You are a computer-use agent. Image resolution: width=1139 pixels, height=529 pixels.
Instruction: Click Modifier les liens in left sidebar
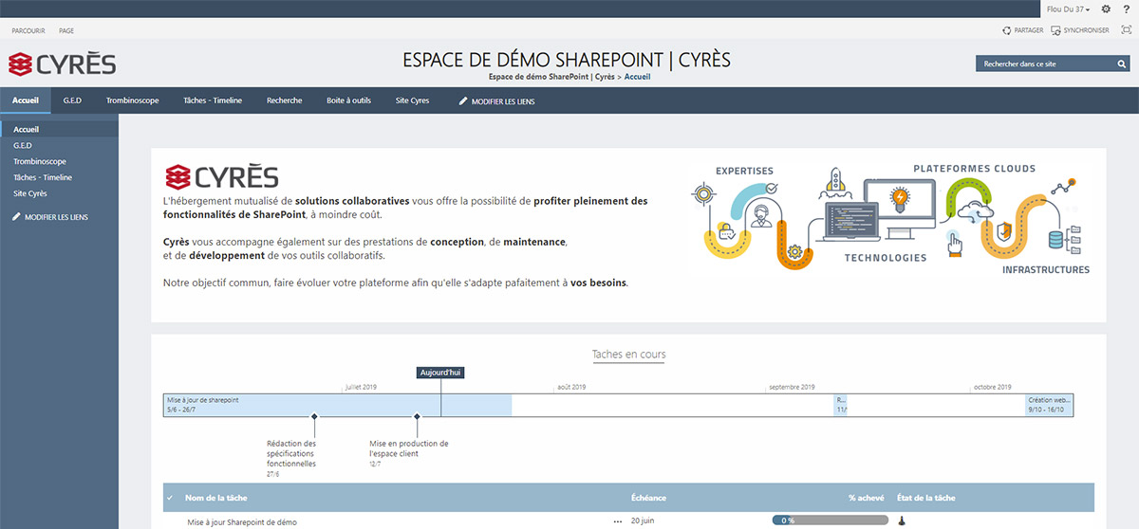pyautogui.click(x=50, y=217)
